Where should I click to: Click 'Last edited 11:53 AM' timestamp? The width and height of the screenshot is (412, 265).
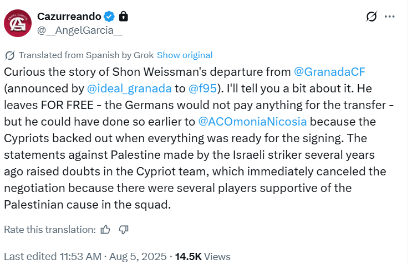[53, 256]
